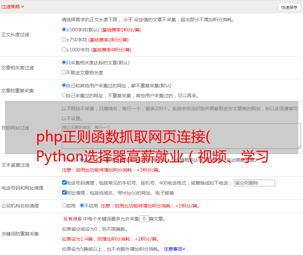Choose 只采集相关度达标的文章(默认) option
Screen dimensions: 303x255
pos(64,62)
